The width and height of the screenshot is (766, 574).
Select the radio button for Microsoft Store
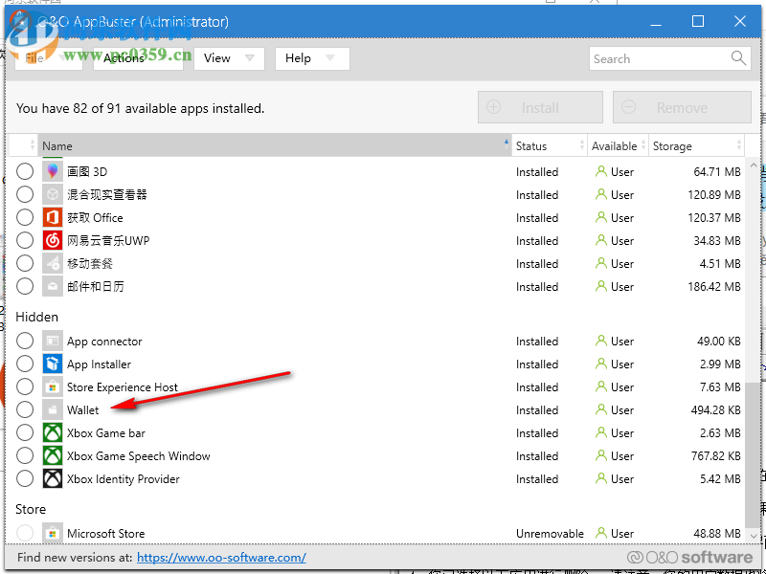pyautogui.click(x=24, y=533)
